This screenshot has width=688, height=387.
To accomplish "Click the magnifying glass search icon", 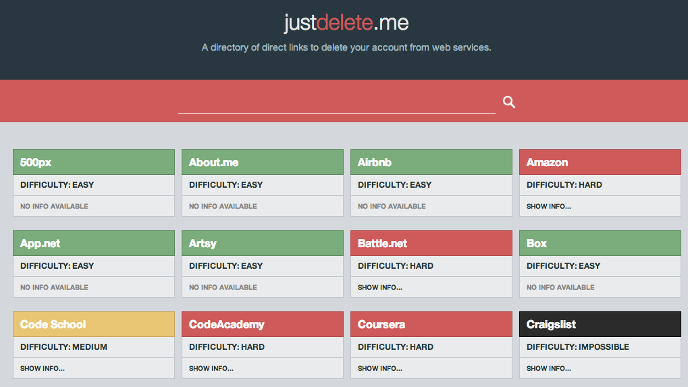I will point(509,102).
